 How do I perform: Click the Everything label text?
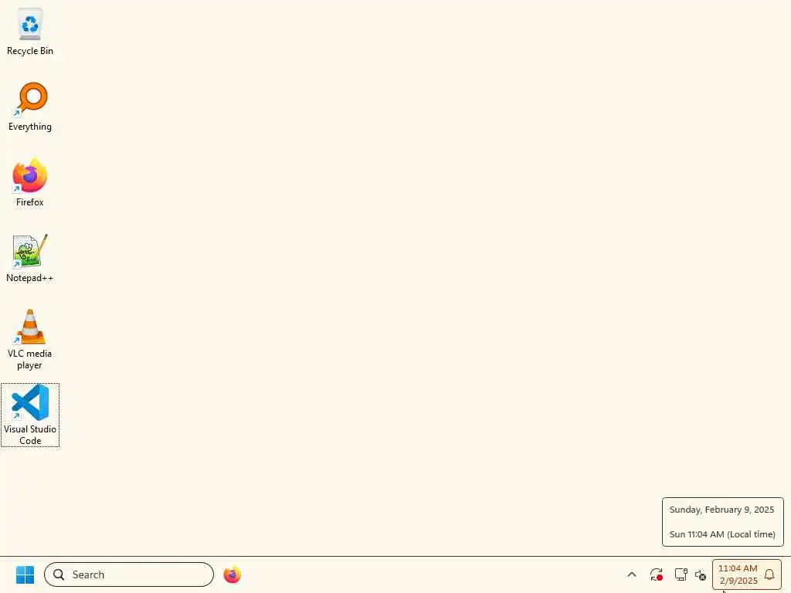tap(30, 127)
